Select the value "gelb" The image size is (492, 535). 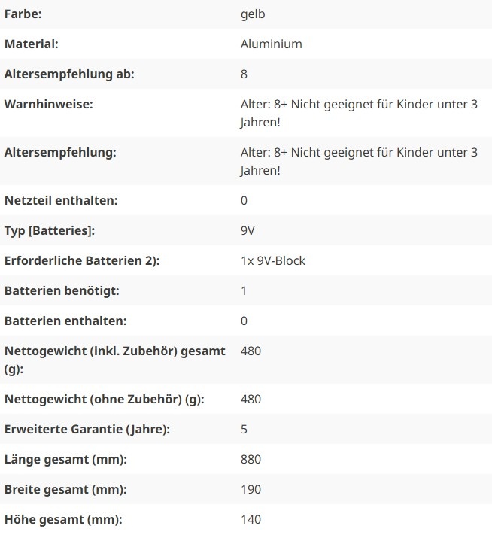click(x=252, y=14)
